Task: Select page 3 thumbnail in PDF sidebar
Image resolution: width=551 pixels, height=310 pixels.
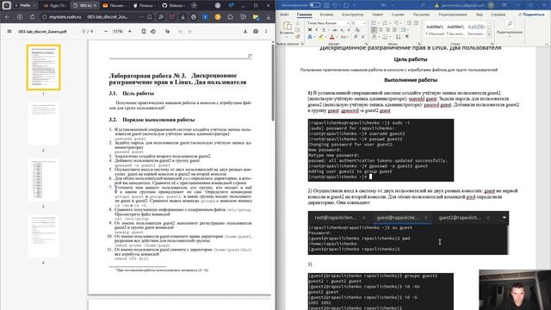Action: [43, 180]
